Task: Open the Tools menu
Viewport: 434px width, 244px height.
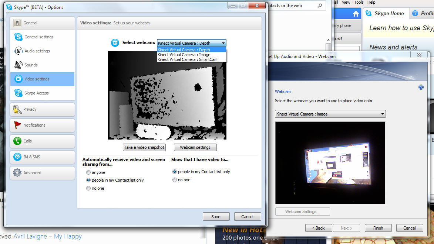Action: 359,2
